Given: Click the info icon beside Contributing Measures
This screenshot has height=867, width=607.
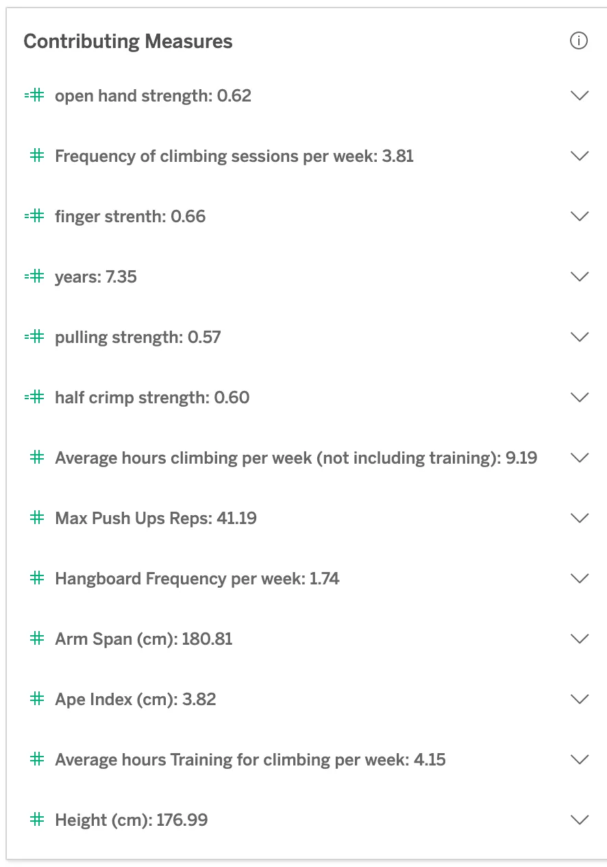Looking at the screenshot, I should 579,41.
